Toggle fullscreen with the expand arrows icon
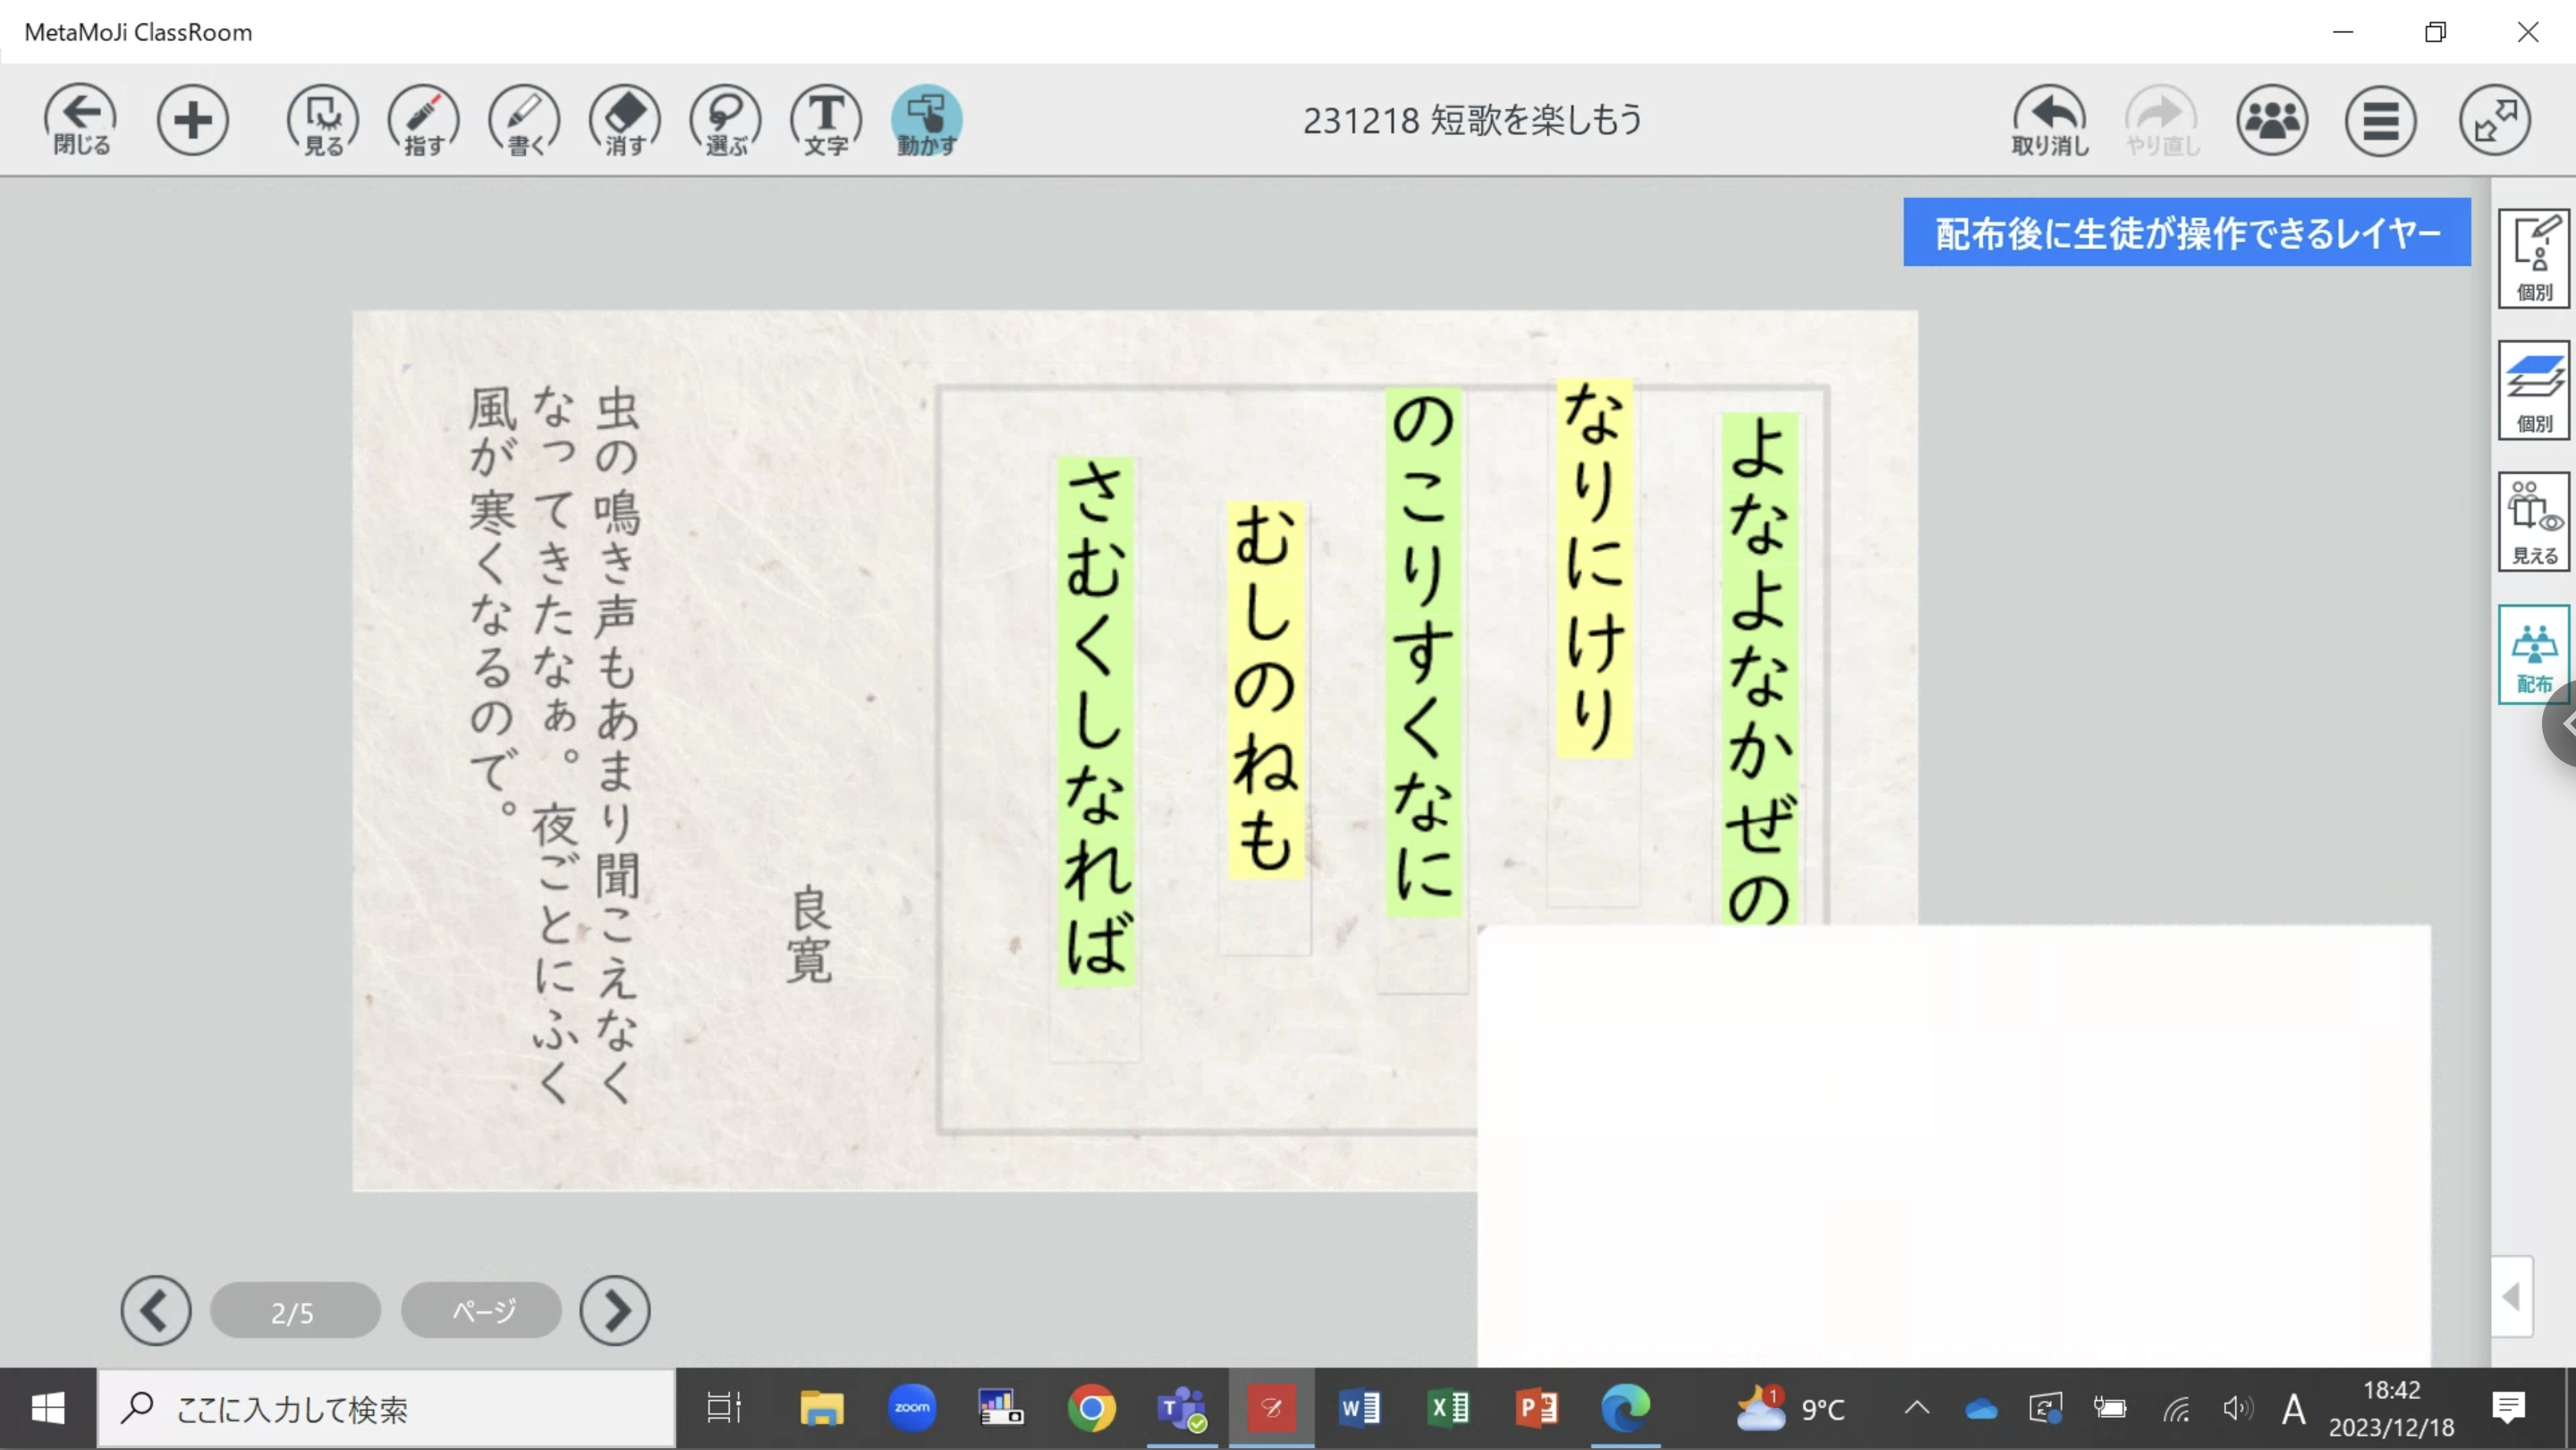 [x=2495, y=120]
